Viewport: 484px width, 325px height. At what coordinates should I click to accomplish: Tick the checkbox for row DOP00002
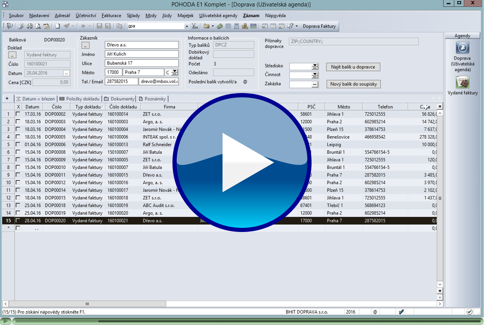click(18, 114)
